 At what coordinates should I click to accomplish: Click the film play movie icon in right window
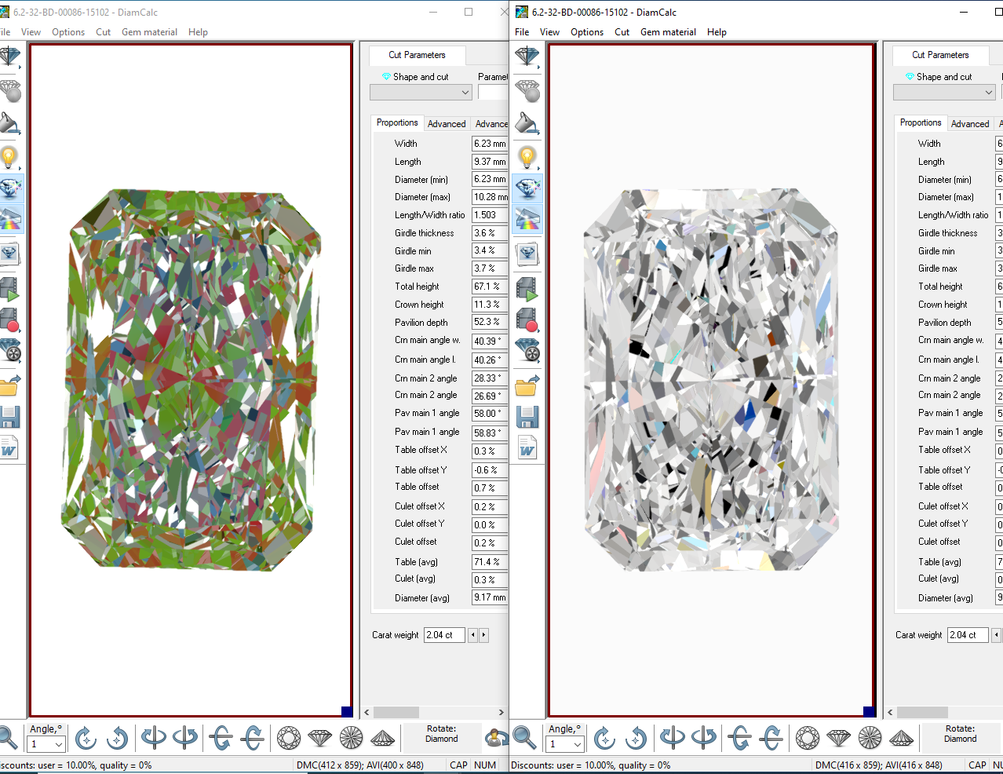527,289
